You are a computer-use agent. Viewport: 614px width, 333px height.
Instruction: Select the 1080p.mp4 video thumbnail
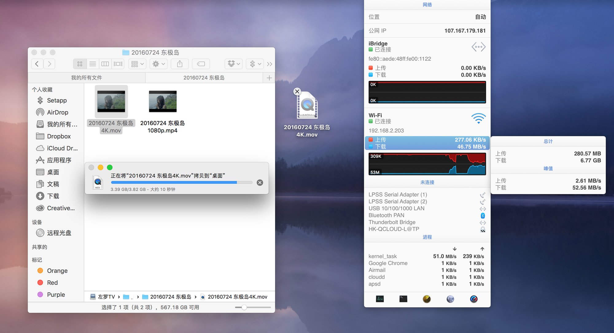click(x=163, y=101)
